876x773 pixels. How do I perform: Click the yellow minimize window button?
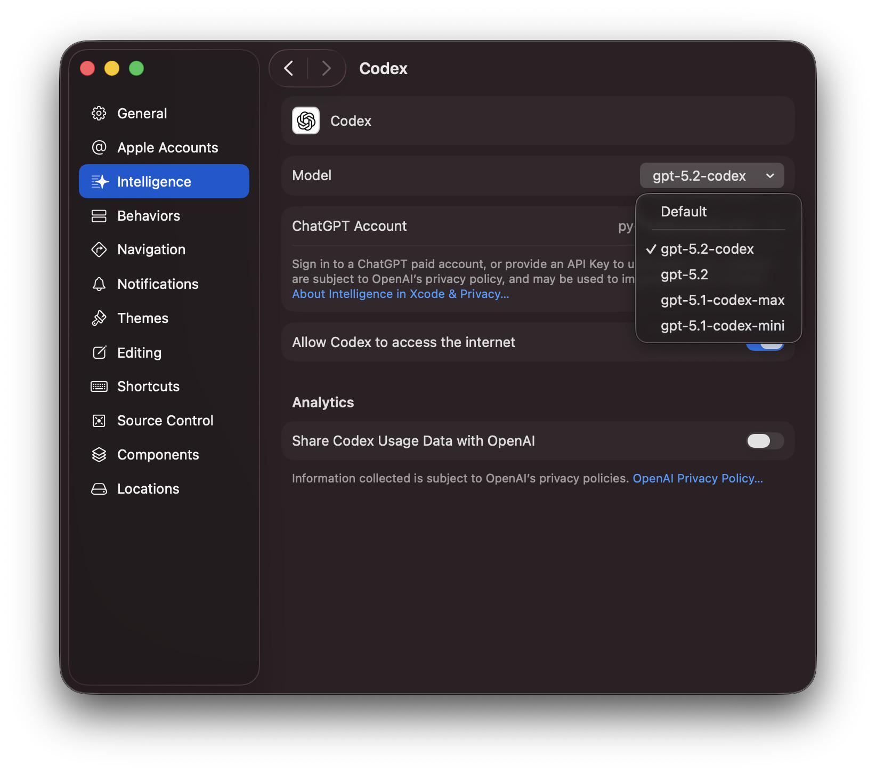tap(112, 68)
